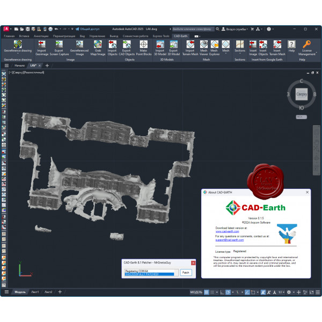Open the МСК coordinate system dropdown
This screenshot has width=322, height=322.
tap(301, 117)
